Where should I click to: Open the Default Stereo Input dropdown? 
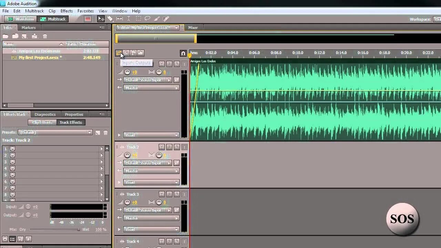click(168, 80)
